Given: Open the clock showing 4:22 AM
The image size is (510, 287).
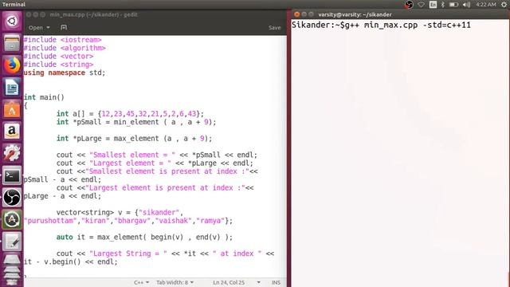Looking at the screenshot, I should pyautogui.click(x=486, y=5).
